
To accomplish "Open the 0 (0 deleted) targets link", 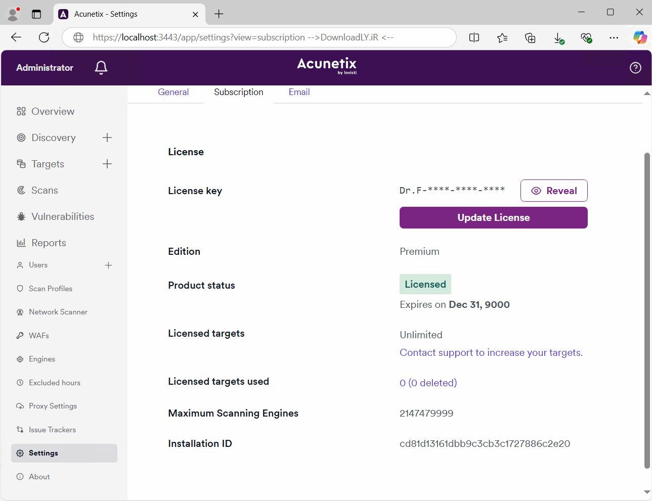I will point(428,383).
